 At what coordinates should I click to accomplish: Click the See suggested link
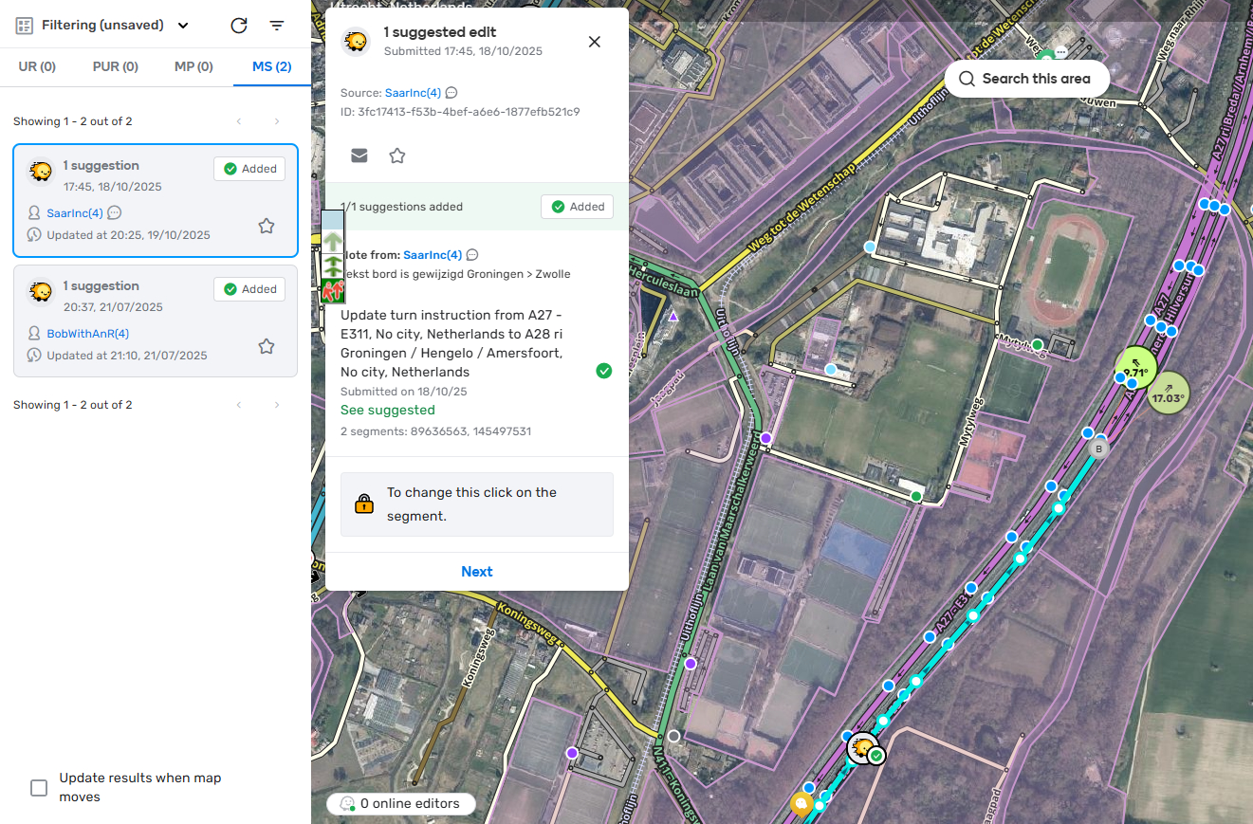(x=388, y=411)
